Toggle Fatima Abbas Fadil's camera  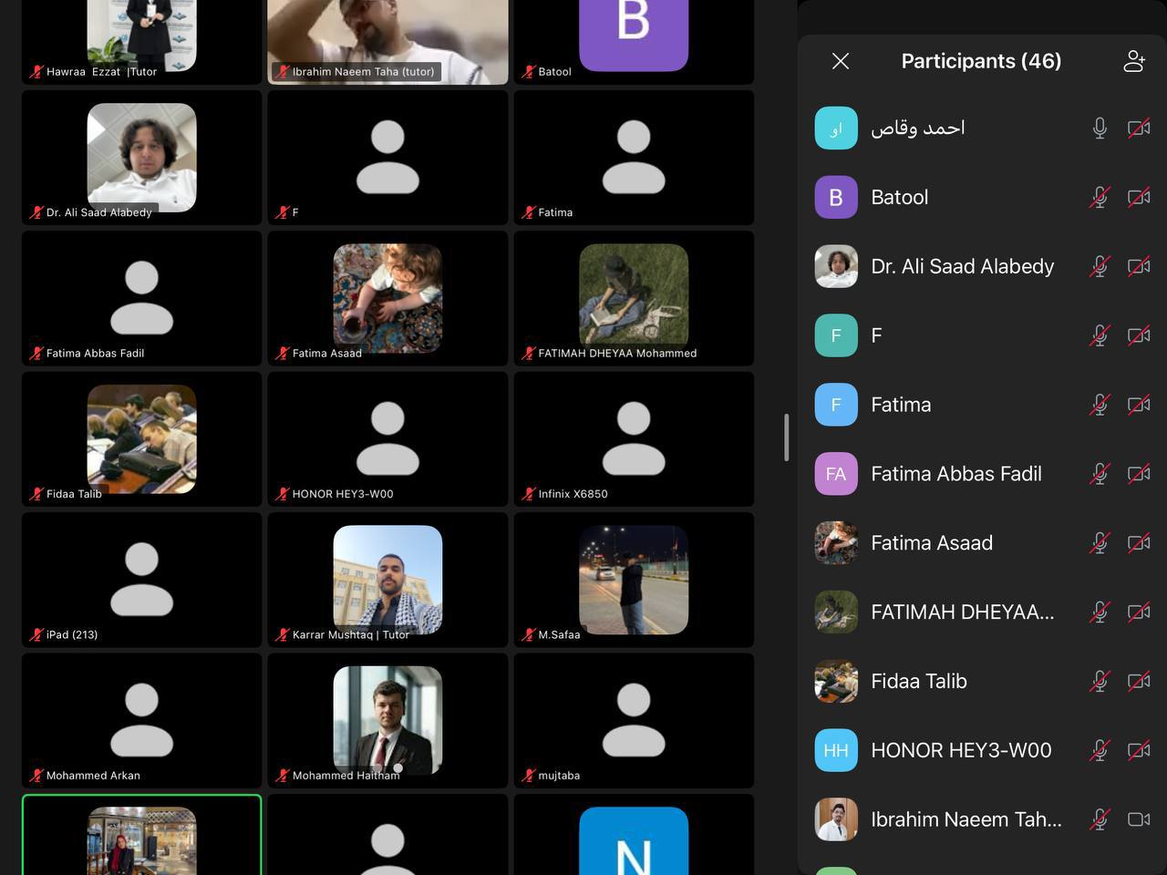[1139, 474]
